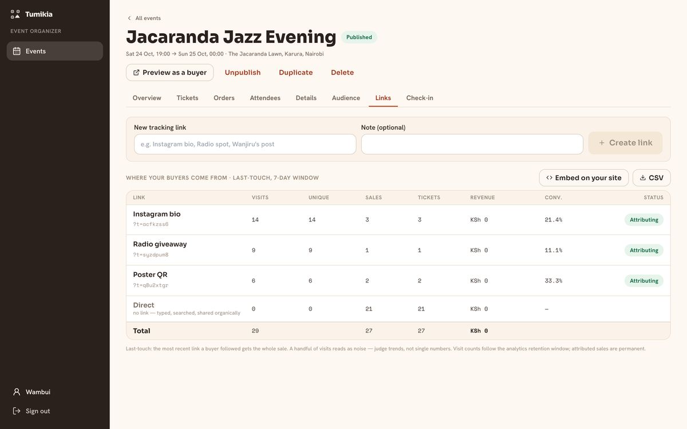Screen dimensions: 687x429
Task: Export links with the CSV button
Action: [652, 178]
